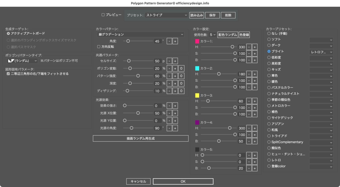Click the OK button
The height and width of the screenshot is (187, 340).
[183, 181]
